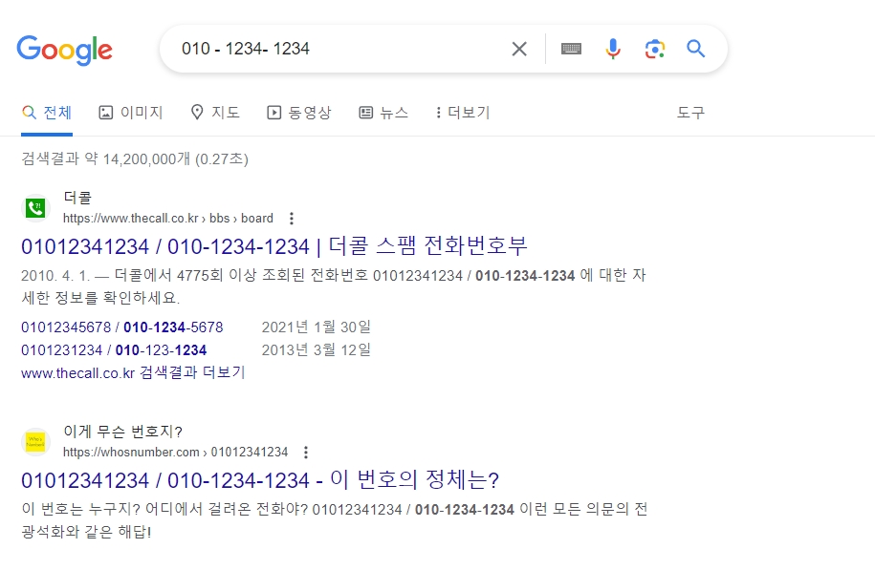Open the three-dot menu on the 더콜 result

coord(291,218)
